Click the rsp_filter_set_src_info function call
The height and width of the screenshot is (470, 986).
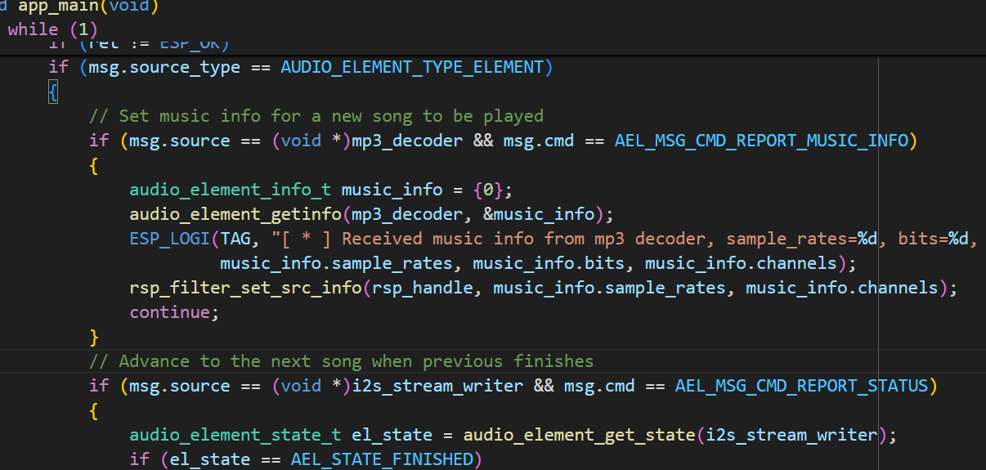[245, 288]
